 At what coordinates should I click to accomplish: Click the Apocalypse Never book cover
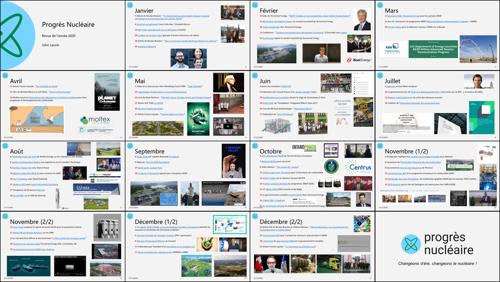pos(342,112)
